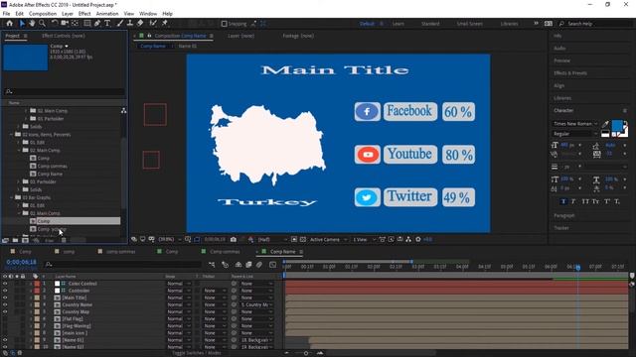
Task: Select the Eraser tool
Action: coord(140,24)
